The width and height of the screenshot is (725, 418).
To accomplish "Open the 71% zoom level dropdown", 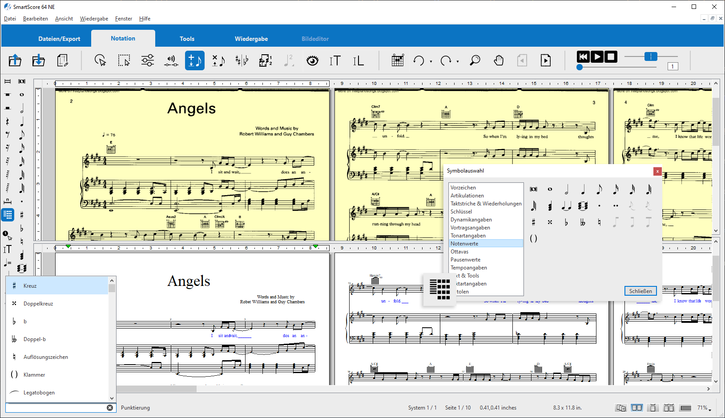I will point(704,408).
